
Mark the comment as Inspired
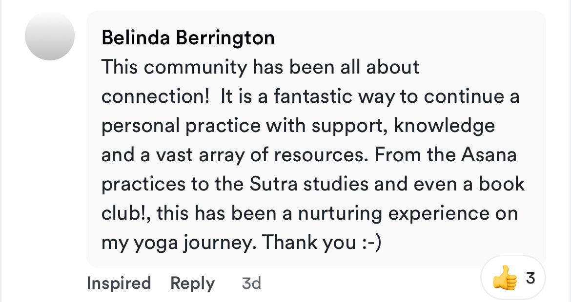coord(119,283)
